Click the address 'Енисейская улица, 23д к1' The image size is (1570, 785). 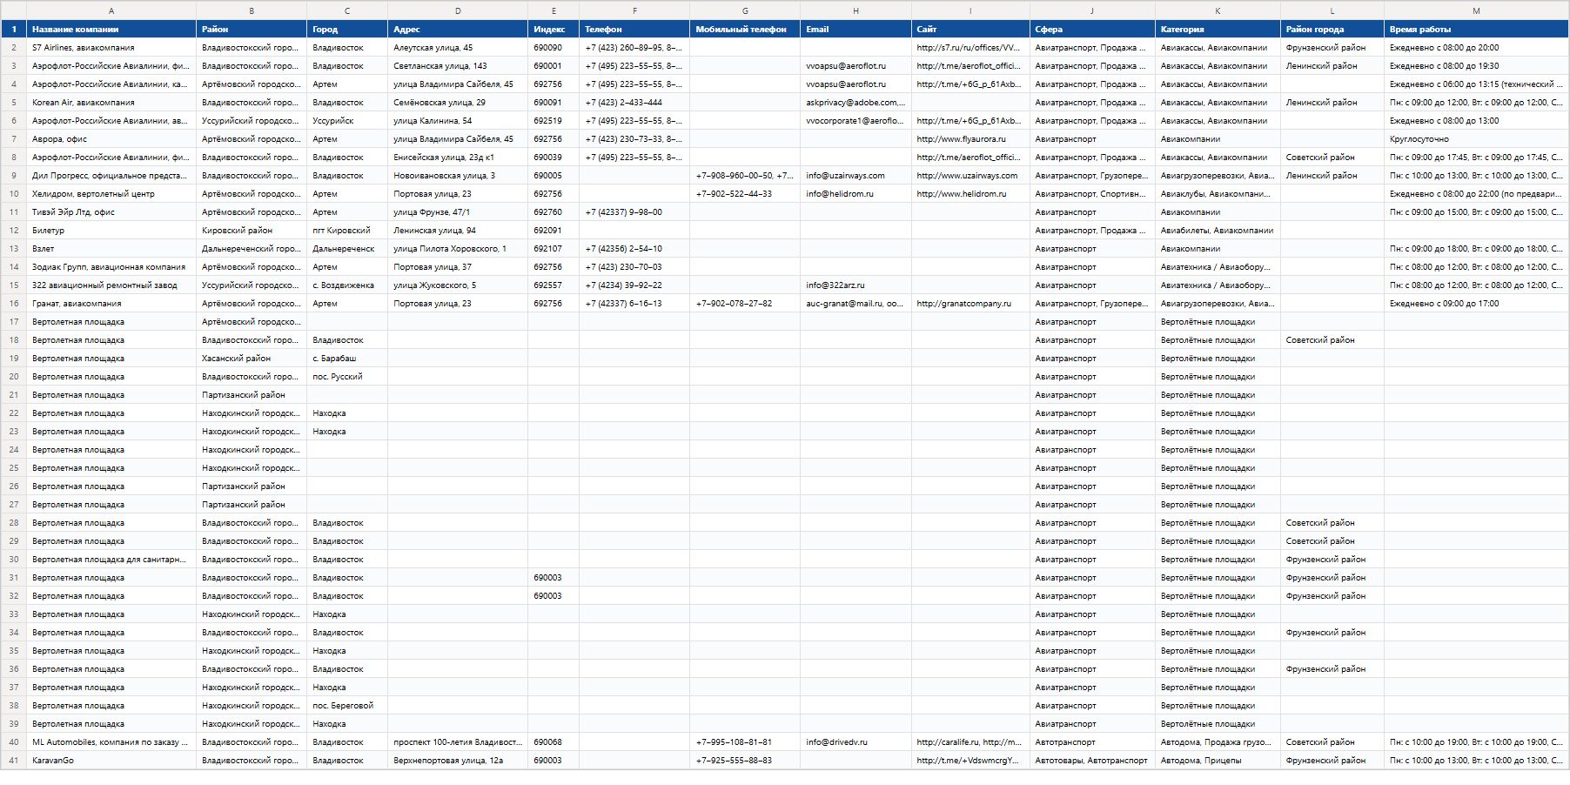458,158
